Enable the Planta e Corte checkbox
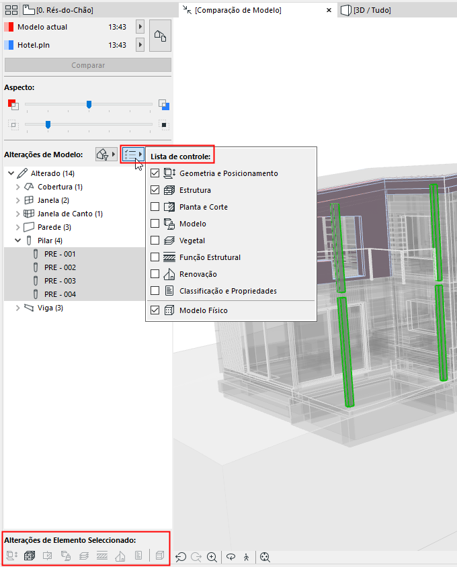The height and width of the screenshot is (567, 457). [155, 206]
